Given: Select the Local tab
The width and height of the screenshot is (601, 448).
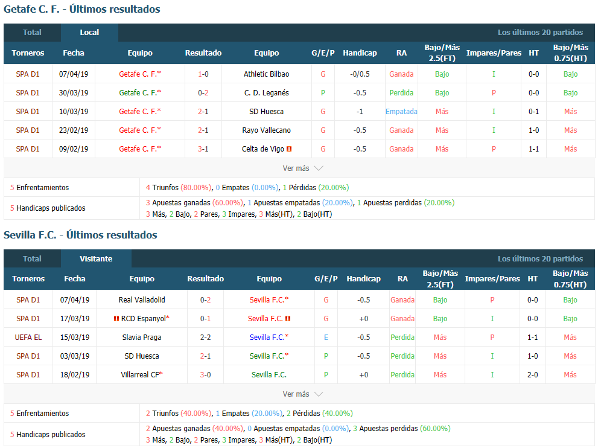Looking at the screenshot, I should [x=89, y=33].
